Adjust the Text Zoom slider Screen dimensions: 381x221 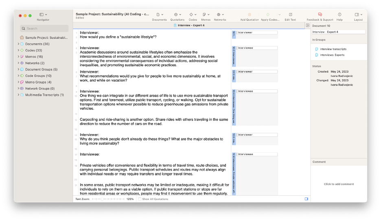pyautogui.click(x=108, y=199)
